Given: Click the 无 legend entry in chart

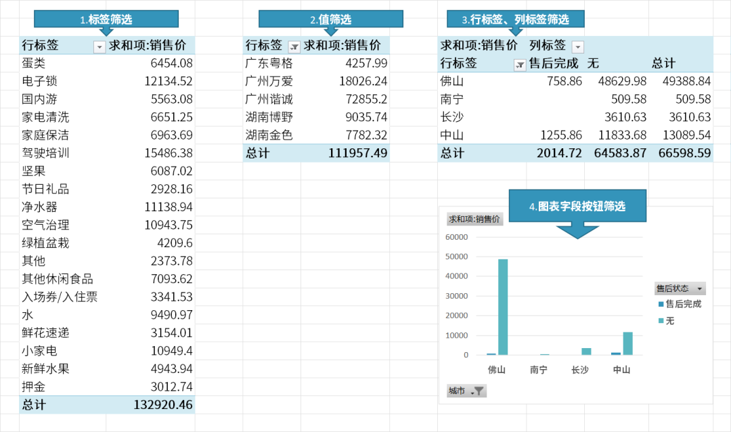Looking at the screenshot, I should click(x=669, y=320).
